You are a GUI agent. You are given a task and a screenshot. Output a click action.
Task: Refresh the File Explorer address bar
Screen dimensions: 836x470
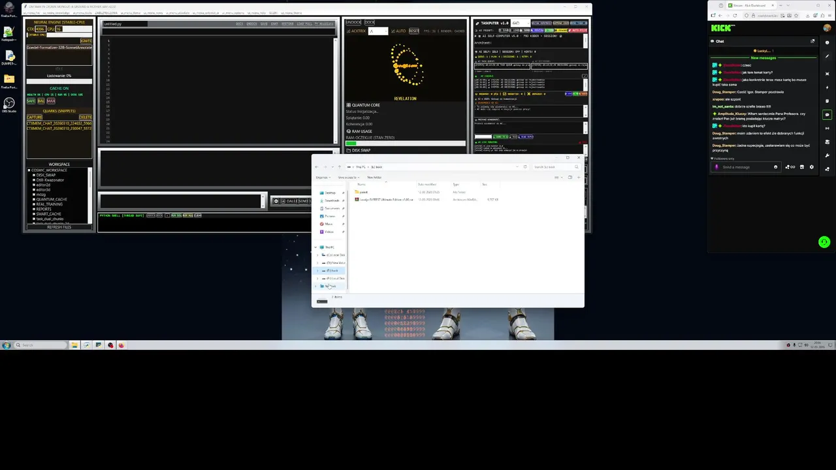pos(525,167)
